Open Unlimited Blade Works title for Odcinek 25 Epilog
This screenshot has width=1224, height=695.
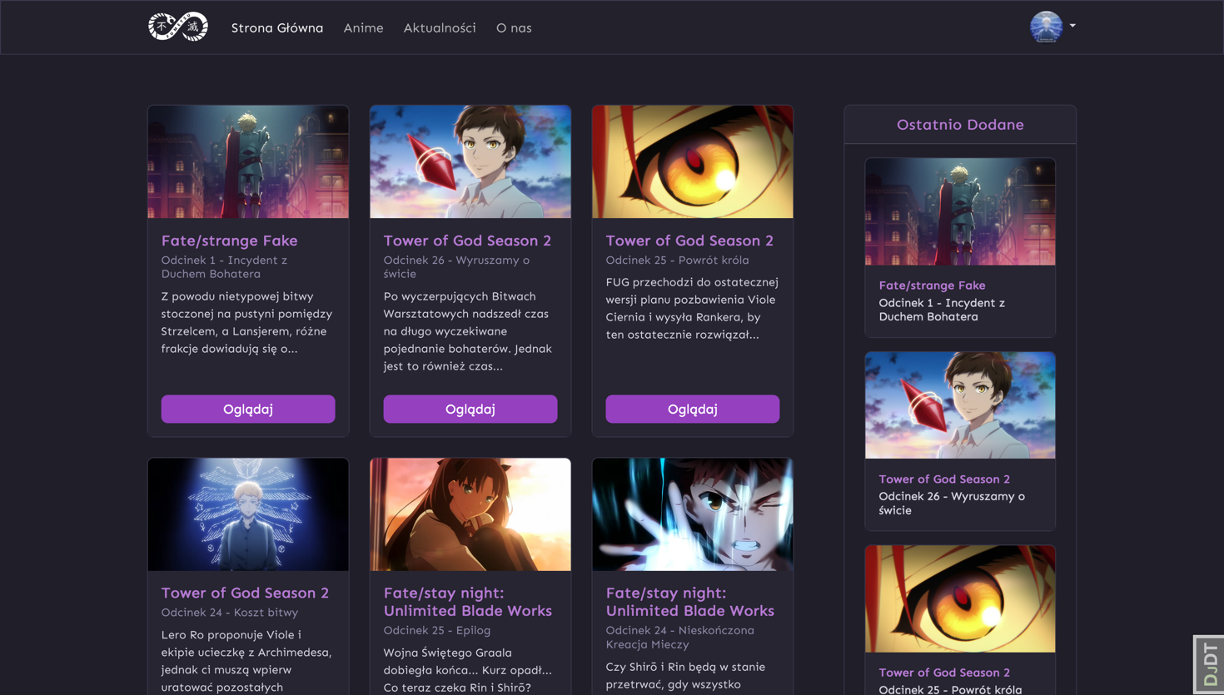tap(468, 602)
